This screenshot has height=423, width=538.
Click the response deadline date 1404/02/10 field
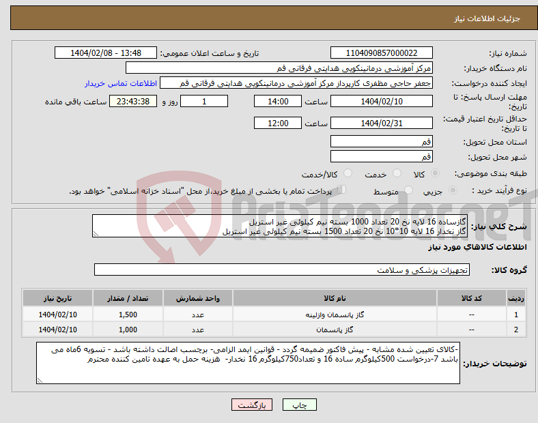tap(381, 102)
